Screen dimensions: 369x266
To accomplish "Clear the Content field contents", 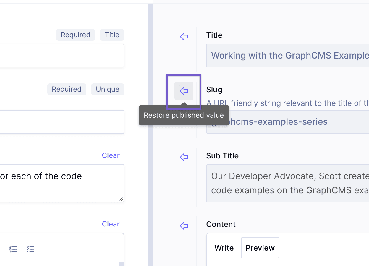I will pos(111,224).
